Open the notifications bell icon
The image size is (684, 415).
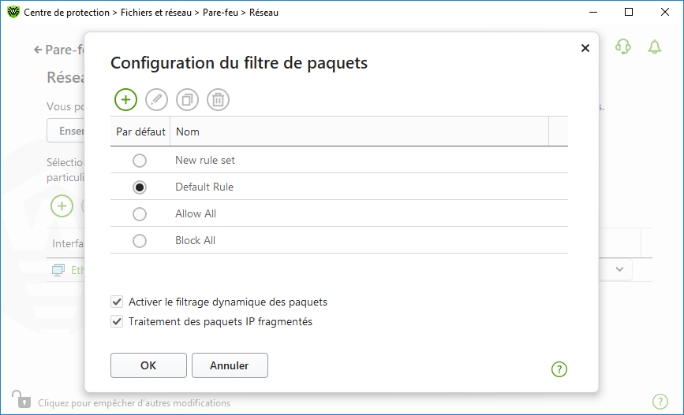tap(654, 47)
